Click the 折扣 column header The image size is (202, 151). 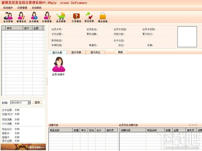[92, 130]
